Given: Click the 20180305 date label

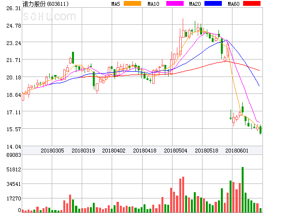Looking at the screenshot, I should [x=52, y=151].
